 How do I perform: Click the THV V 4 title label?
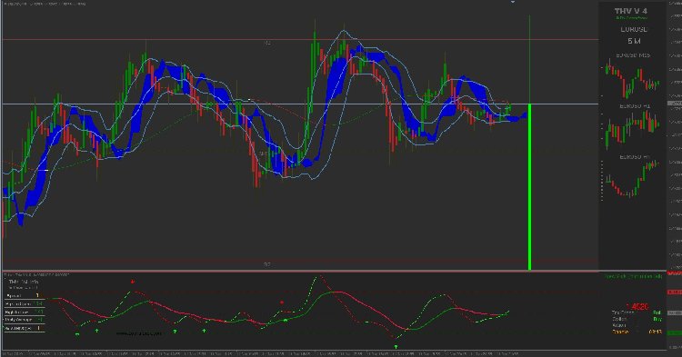point(631,11)
